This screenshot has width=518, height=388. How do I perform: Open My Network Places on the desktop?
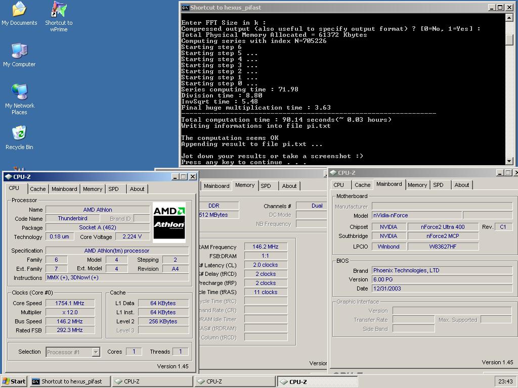click(20, 100)
